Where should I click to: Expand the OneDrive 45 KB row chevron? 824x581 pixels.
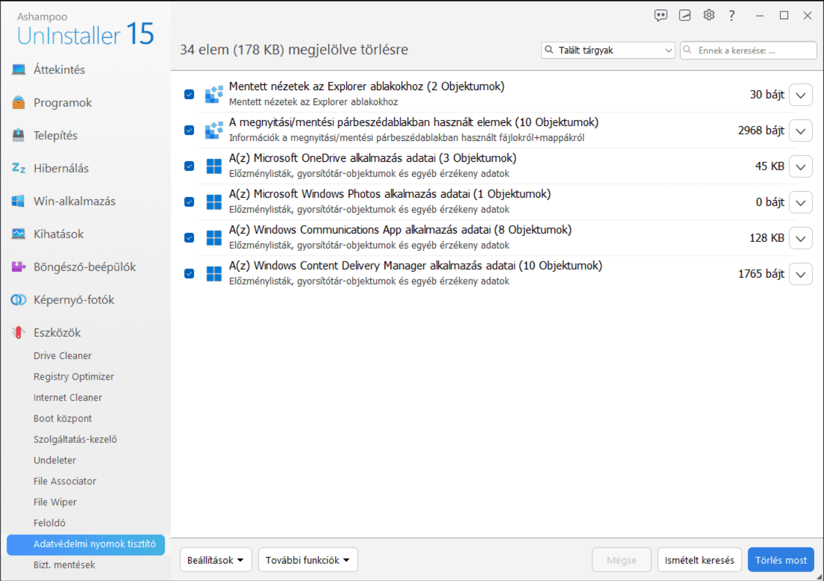tap(801, 167)
